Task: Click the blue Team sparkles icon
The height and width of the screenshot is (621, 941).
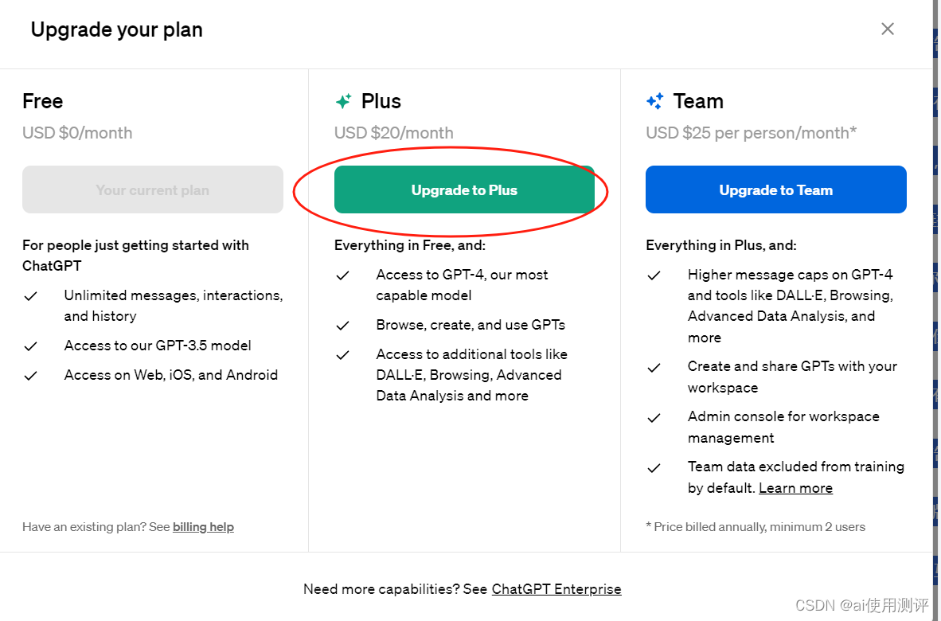Action: (654, 101)
